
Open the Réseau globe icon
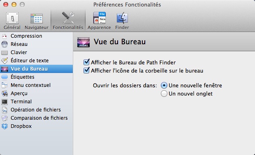click(x=5, y=44)
